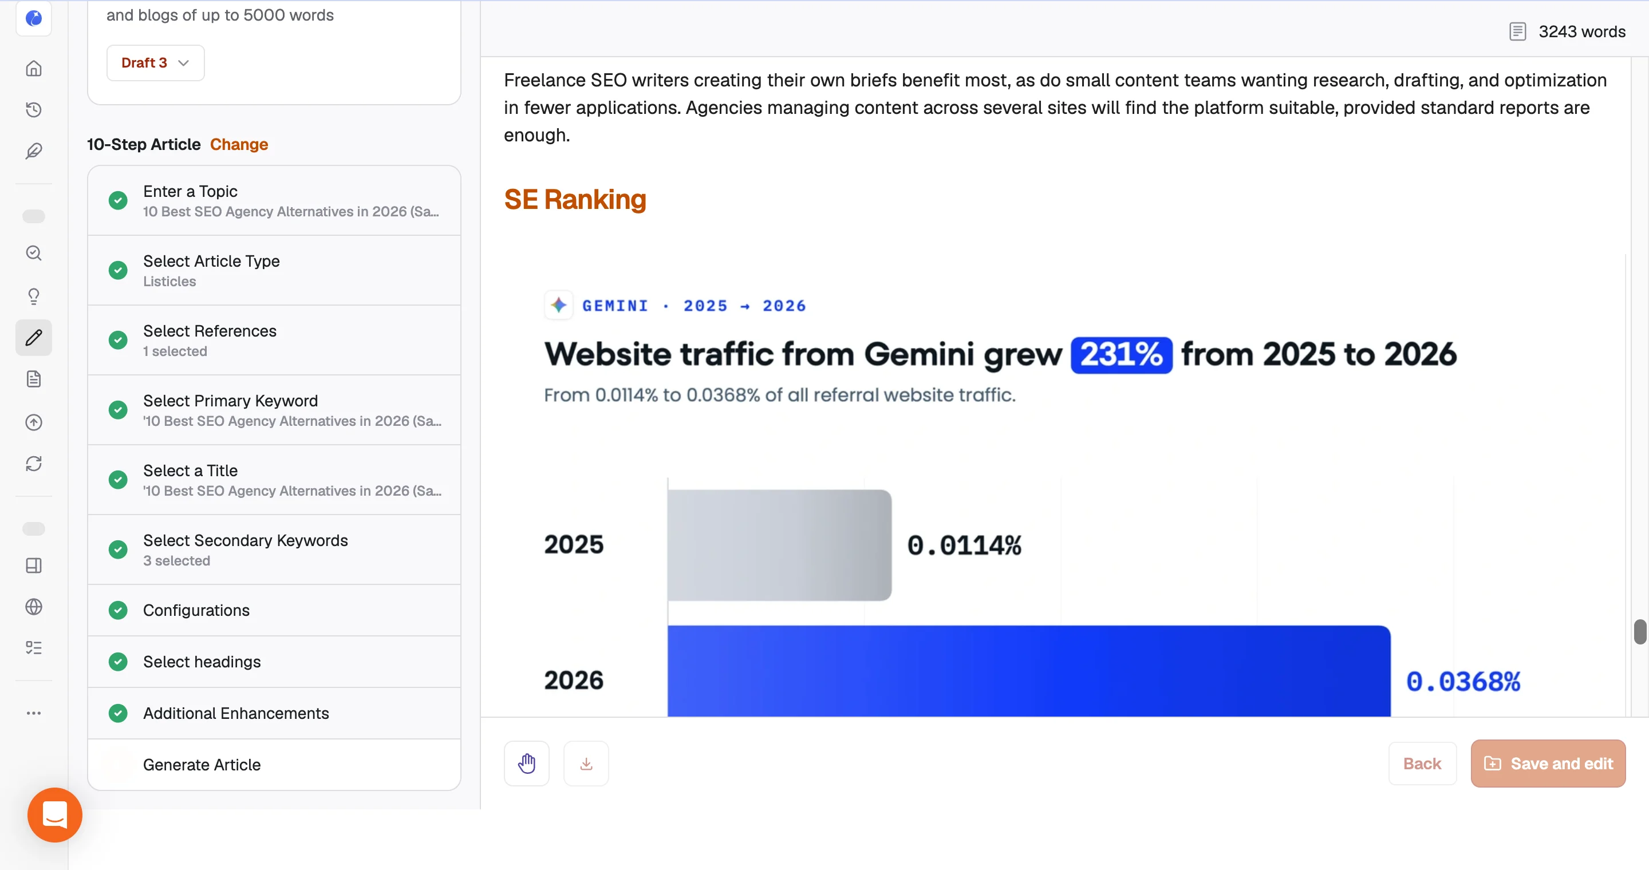Viewport: 1649px width, 870px height.
Task: Open History clock icon in sidebar
Action: 34,109
